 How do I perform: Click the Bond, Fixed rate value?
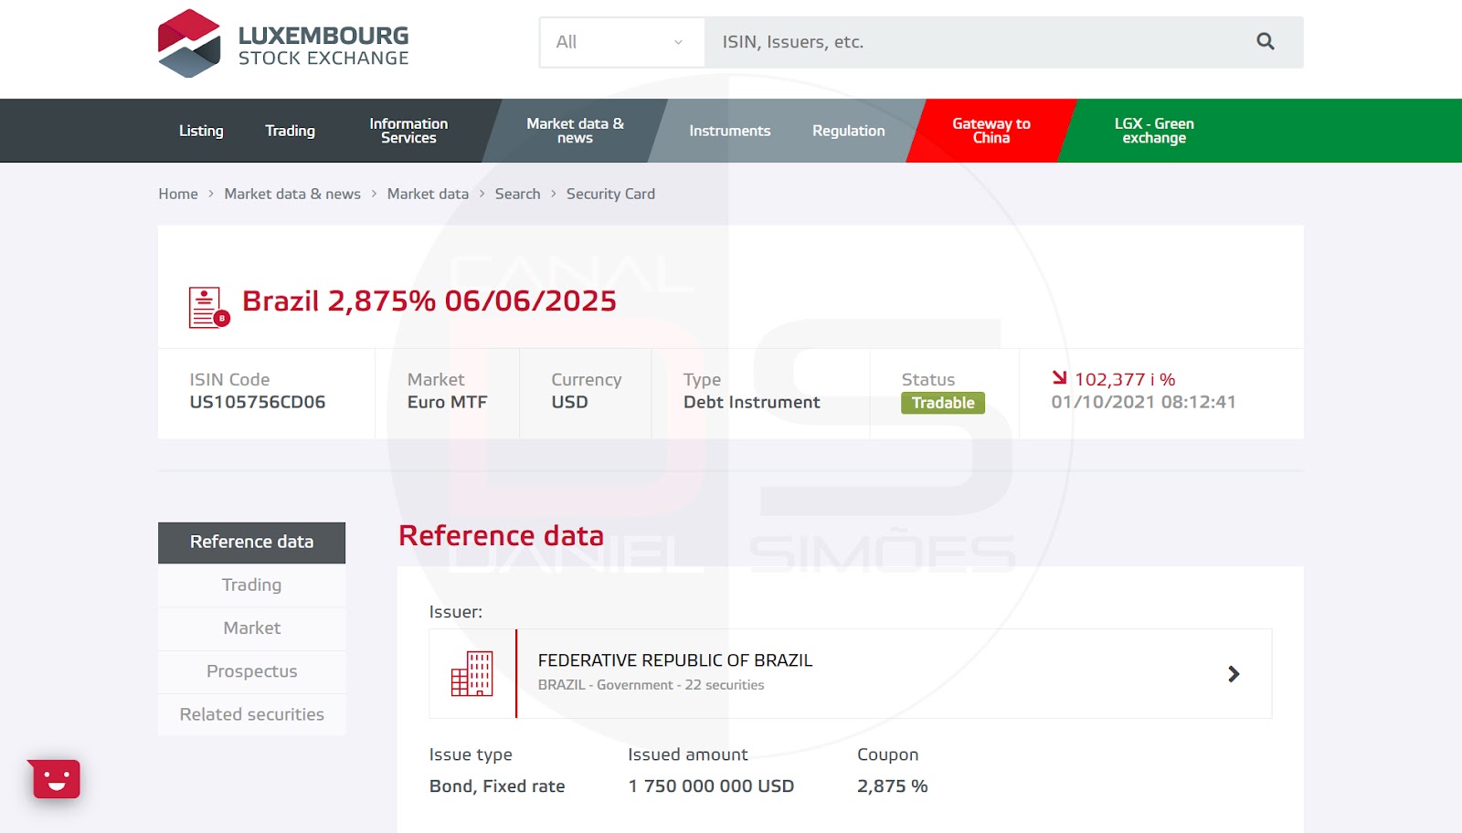pyautogui.click(x=497, y=786)
